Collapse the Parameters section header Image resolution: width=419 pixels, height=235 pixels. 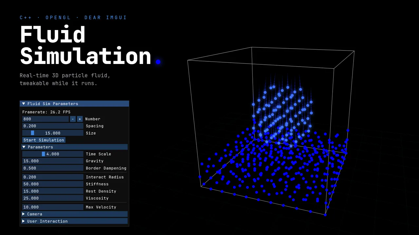75,147
